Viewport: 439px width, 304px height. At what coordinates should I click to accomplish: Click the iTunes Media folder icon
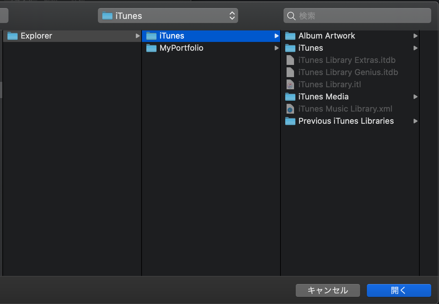click(290, 97)
